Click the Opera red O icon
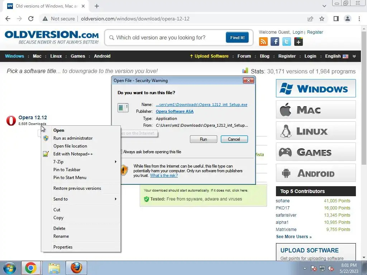This screenshot has width=367, height=275. point(11,120)
